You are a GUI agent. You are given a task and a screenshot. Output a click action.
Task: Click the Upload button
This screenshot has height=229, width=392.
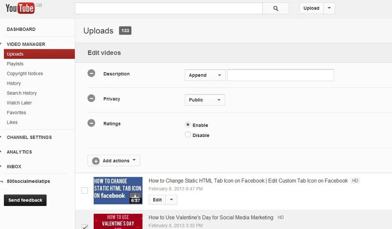click(x=311, y=8)
